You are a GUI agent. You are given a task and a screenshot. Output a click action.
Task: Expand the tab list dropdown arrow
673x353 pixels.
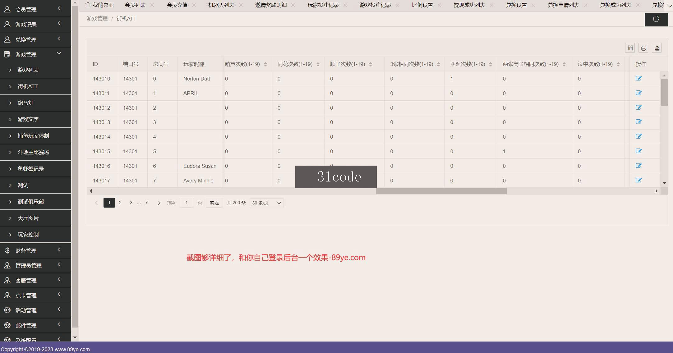(x=669, y=5)
